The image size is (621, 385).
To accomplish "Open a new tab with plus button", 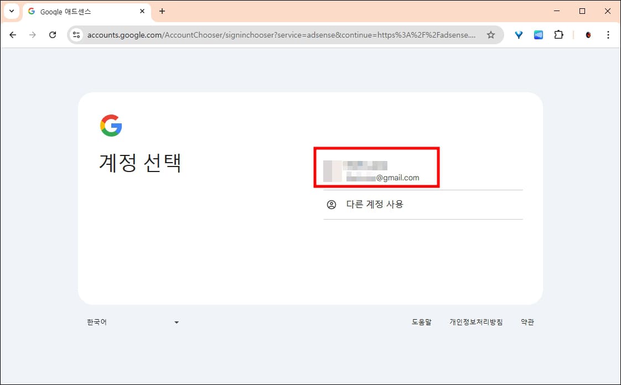I will [162, 11].
